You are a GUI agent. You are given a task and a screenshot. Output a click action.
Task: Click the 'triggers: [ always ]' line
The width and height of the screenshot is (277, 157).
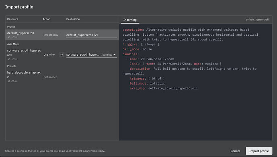[x=141, y=44]
